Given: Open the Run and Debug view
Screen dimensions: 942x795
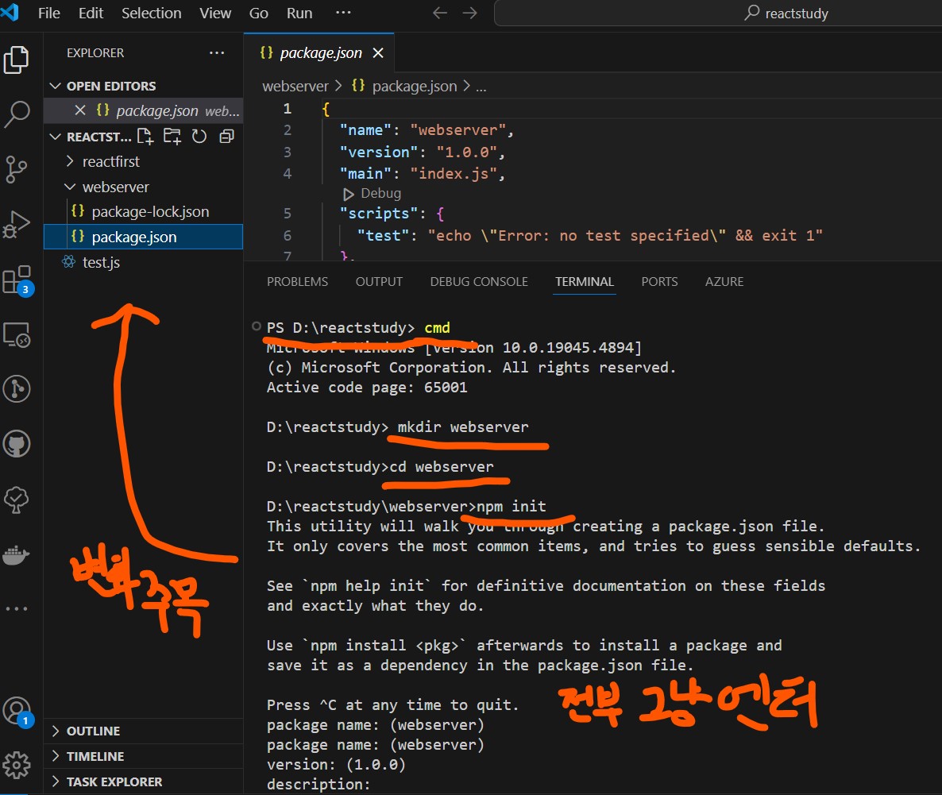Looking at the screenshot, I should 16,225.
